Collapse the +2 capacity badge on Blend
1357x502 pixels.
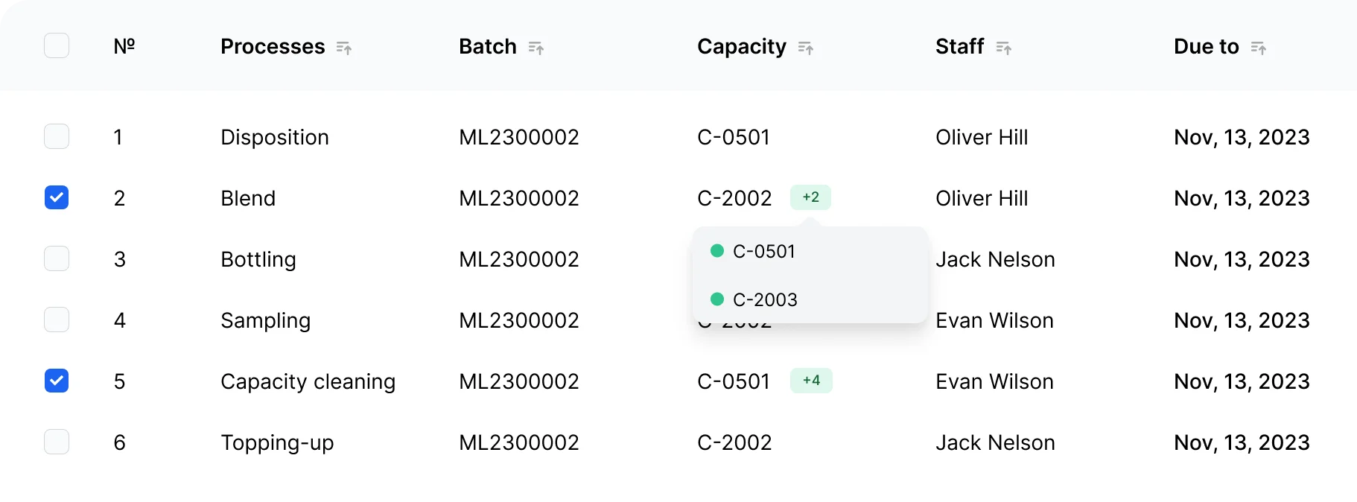tap(810, 197)
